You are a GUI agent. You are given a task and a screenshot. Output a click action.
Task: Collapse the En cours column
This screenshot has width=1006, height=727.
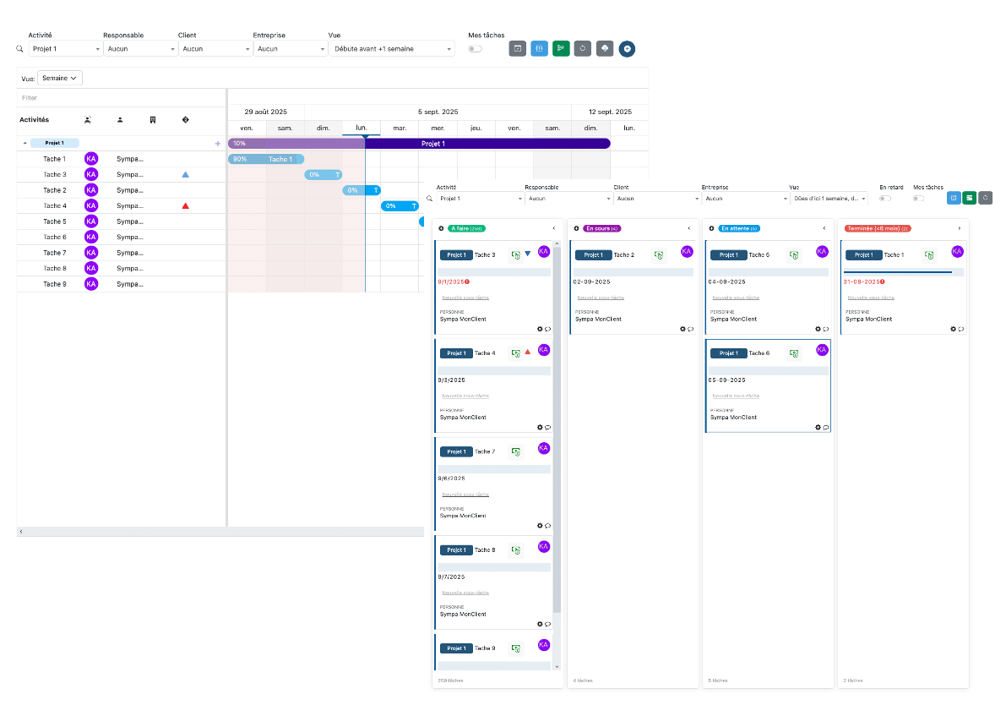pyautogui.click(x=689, y=228)
